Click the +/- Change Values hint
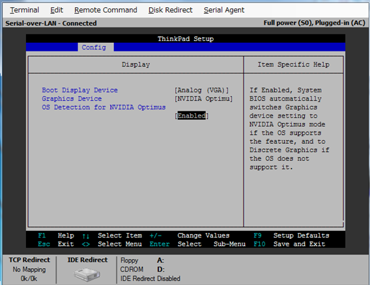370x285 pixels. click(x=190, y=236)
